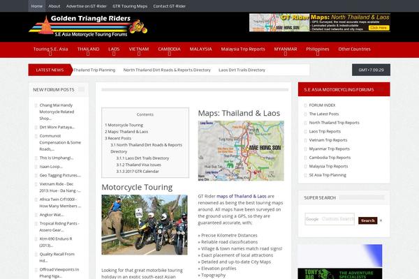Open Geo Tagging Pictures post
This screenshot has width=419, height=279.
[x=60, y=175]
